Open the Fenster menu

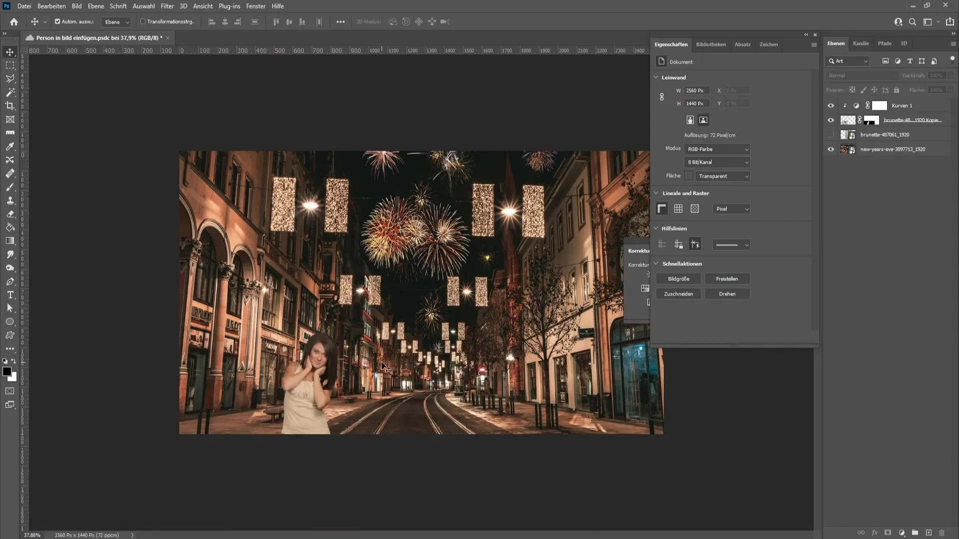pos(256,6)
